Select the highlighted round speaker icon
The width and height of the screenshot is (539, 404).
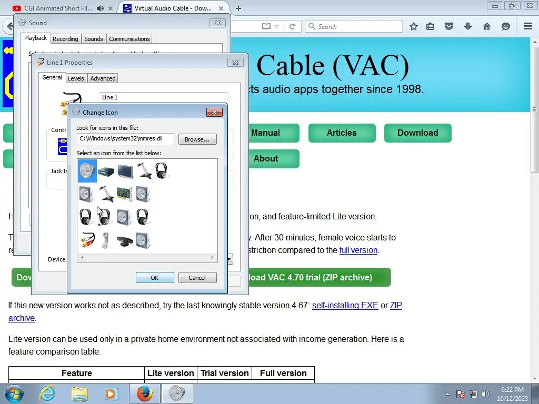click(x=87, y=171)
